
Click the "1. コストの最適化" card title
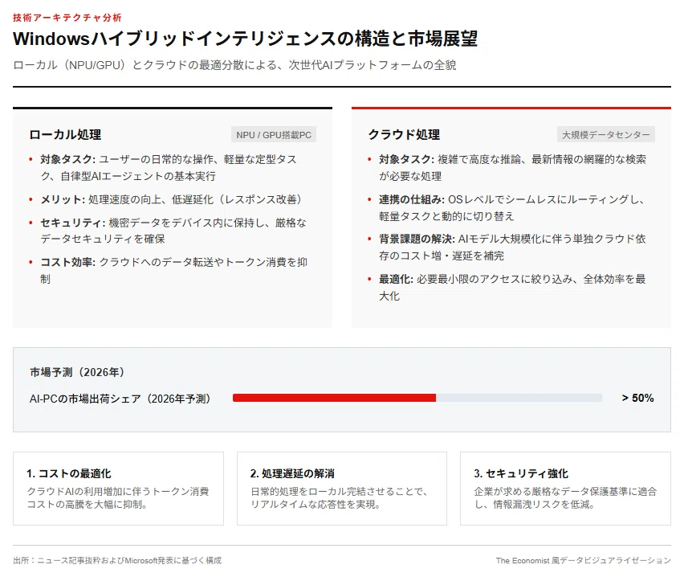(x=69, y=473)
